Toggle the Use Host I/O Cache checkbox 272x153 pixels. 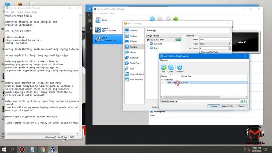point(201,52)
